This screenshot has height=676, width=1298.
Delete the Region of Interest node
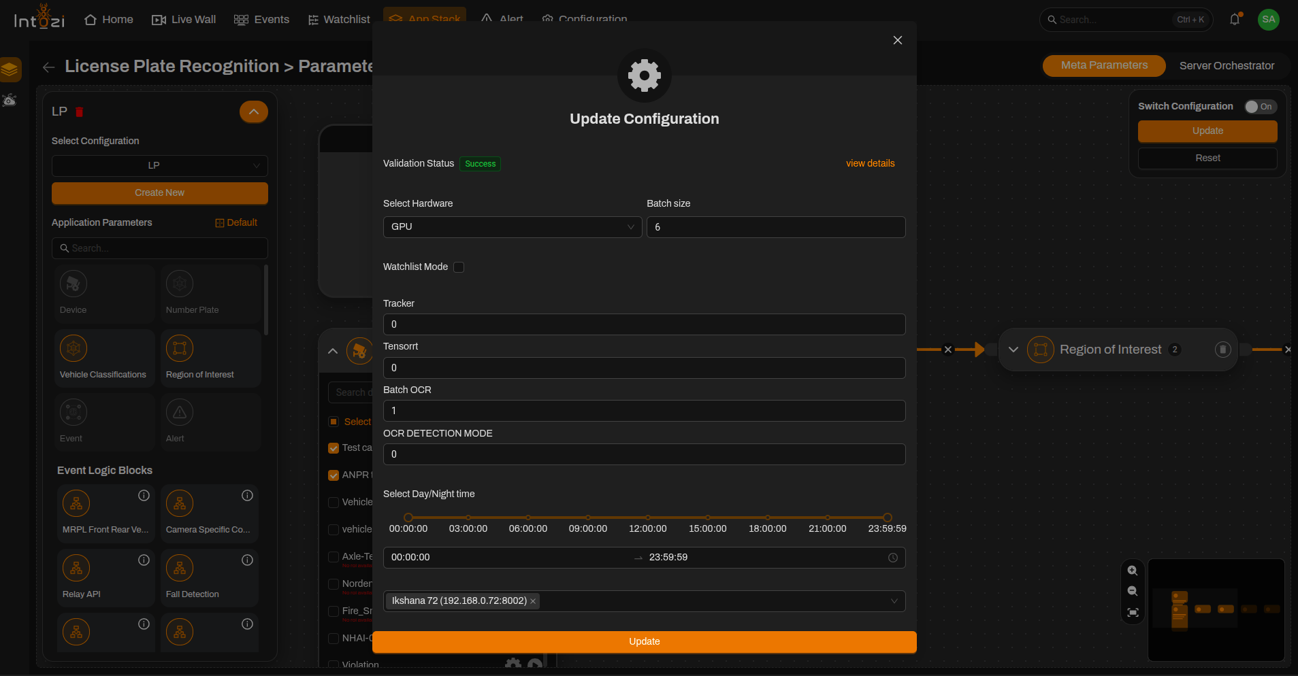click(x=1222, y=350)
